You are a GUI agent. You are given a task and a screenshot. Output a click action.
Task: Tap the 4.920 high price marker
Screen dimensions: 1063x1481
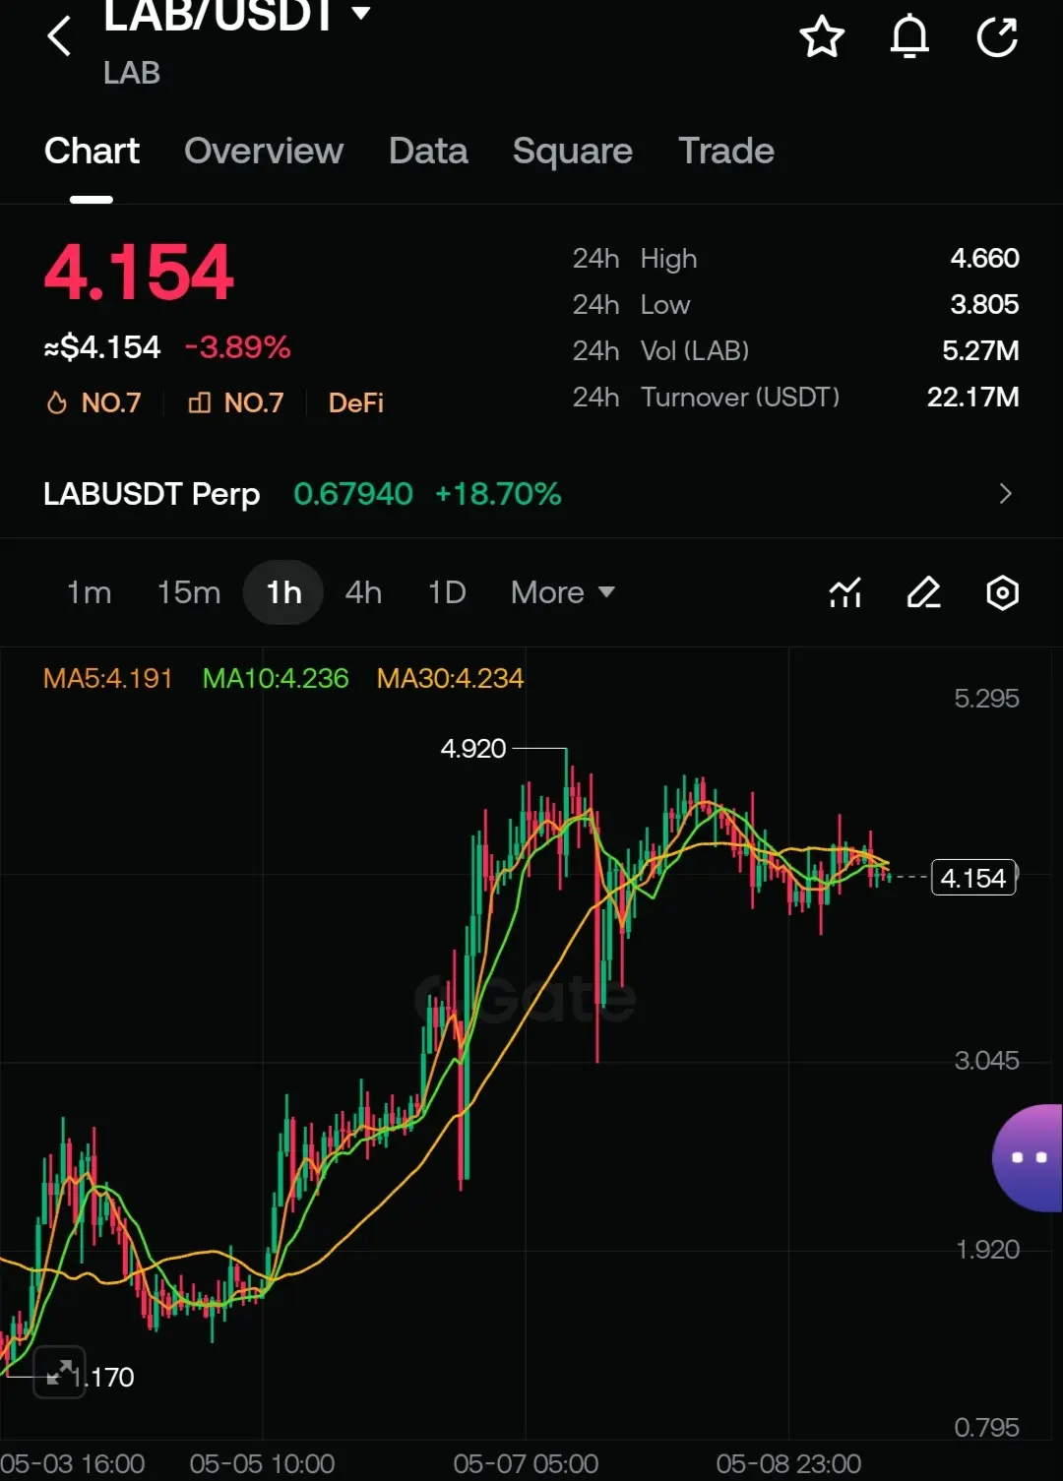(x=473, y=748)
